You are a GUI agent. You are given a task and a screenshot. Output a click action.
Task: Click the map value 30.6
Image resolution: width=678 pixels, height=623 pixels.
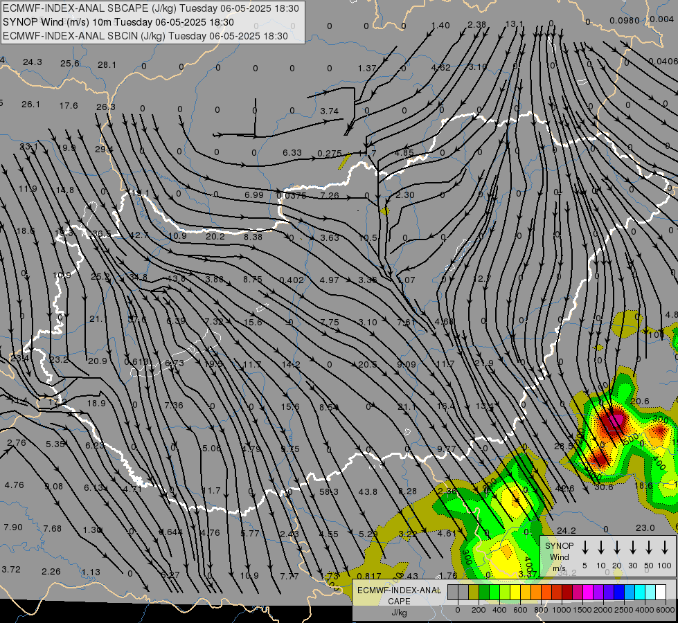(604, 487)
